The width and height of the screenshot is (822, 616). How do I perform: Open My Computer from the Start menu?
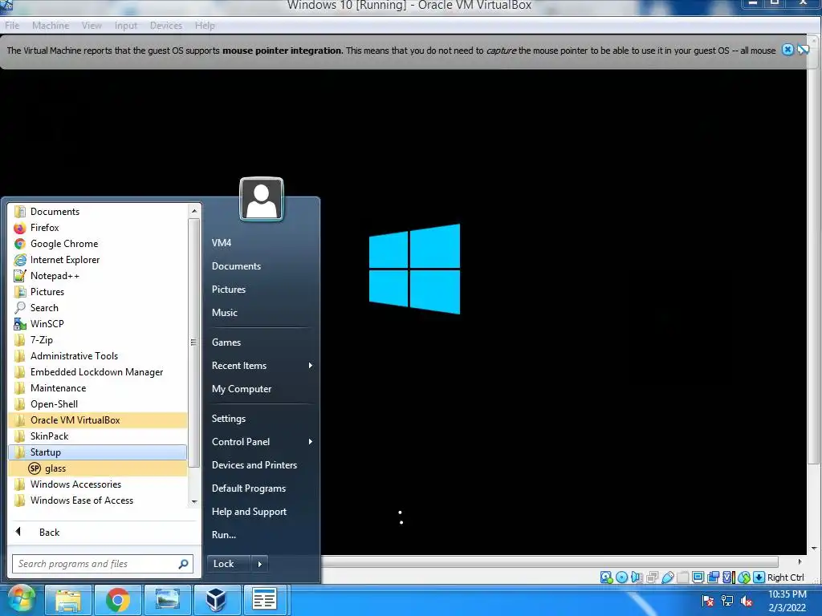pos(262,389)
